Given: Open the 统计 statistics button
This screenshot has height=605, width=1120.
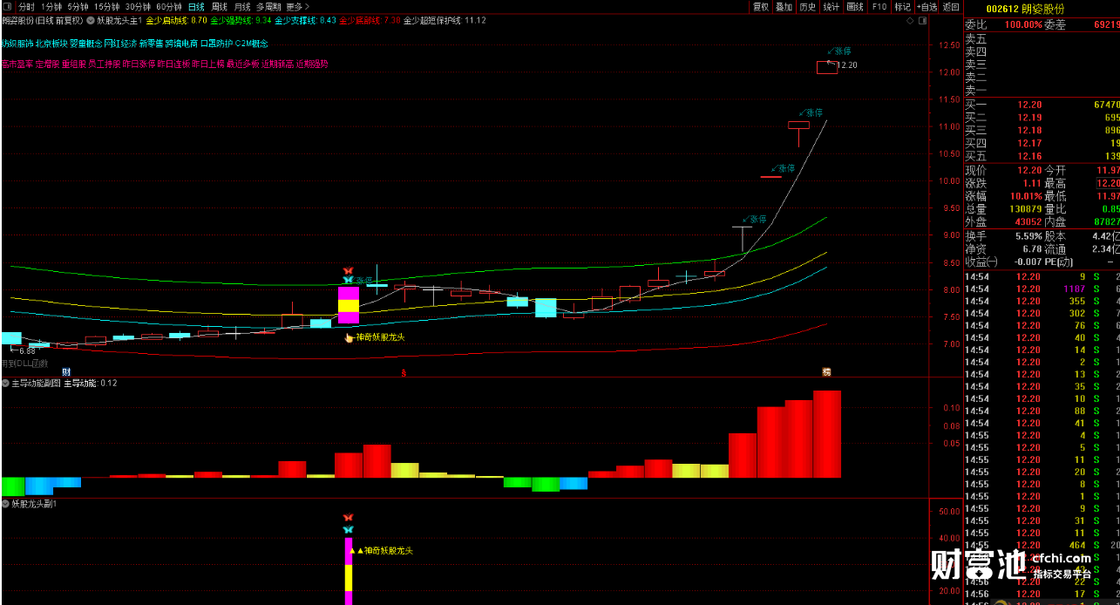Looking at the screenshot, I should (x=832, y=6).
